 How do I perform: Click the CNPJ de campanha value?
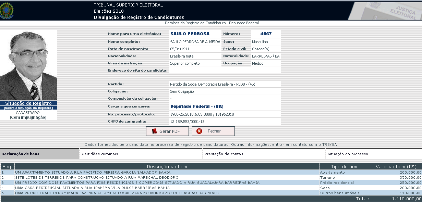click(x=187, y=122)
